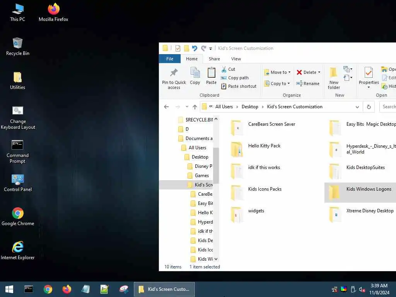
Task: Switch to the Home ribbon tab
Action: [x=192, y=59]
